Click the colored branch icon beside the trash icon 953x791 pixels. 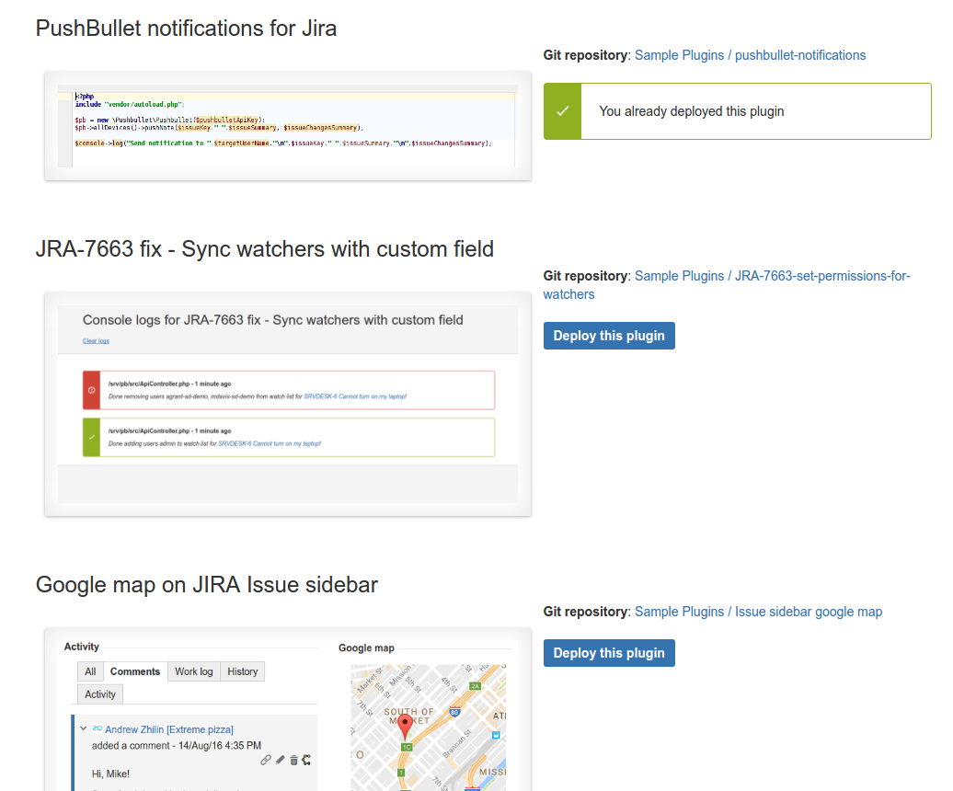[306, 760]
